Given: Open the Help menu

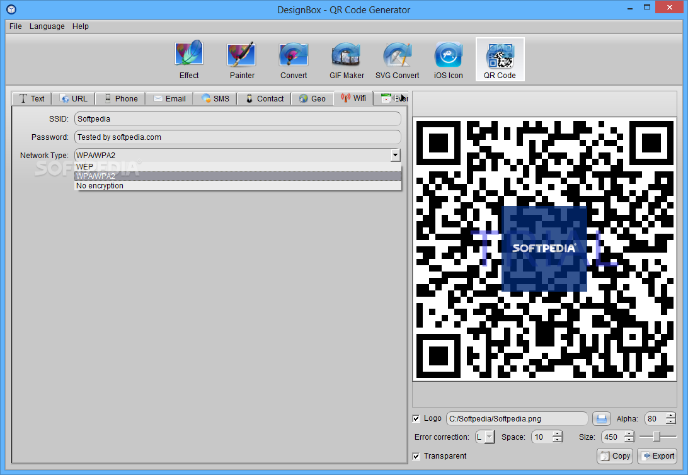Looking at the screenshot, I should point(80,26).
